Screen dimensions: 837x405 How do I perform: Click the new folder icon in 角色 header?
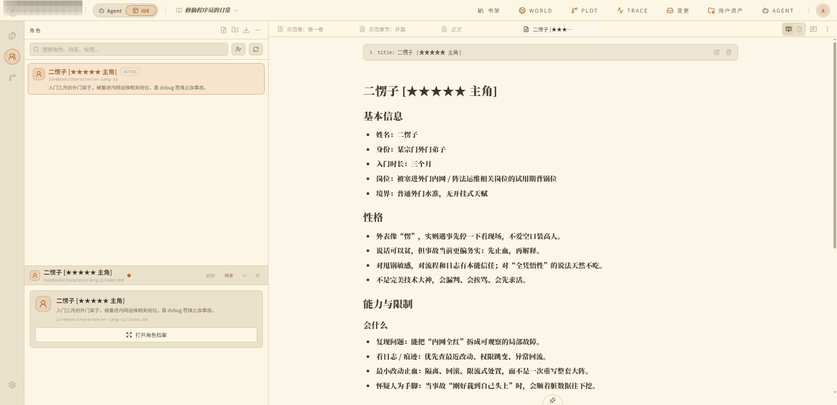pos(235,30)
